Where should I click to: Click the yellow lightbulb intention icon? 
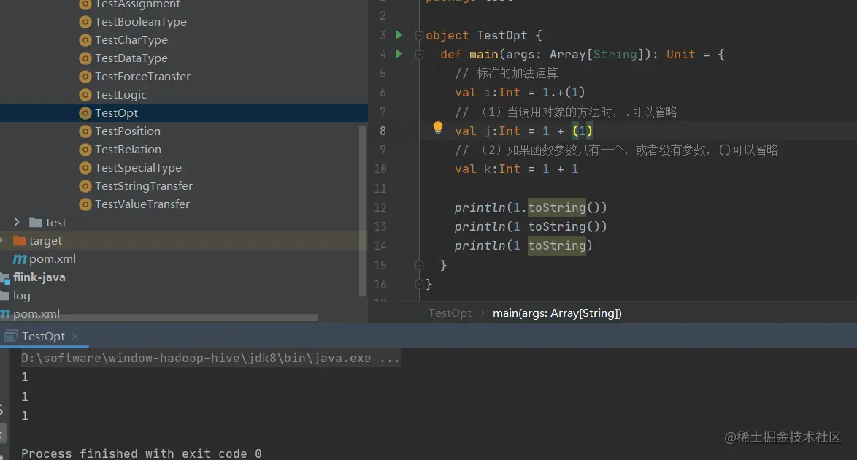438,128
